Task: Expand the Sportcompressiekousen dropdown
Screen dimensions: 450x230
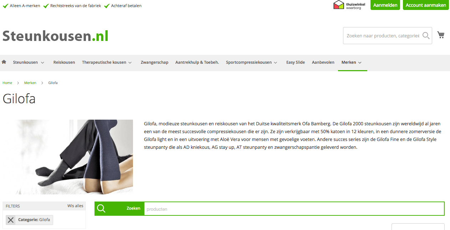Action: point(275,63)
